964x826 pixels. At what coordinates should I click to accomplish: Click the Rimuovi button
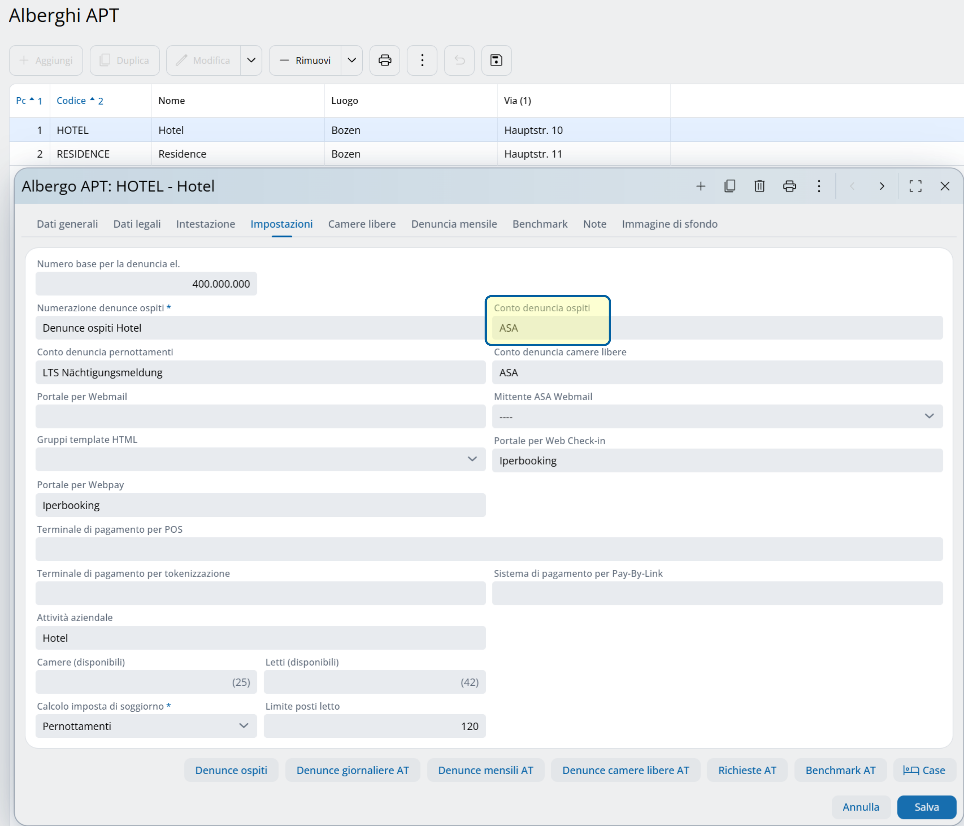[305, 60]
